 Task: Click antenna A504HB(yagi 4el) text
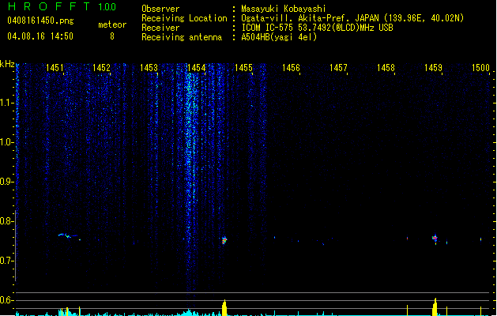pyautogui.click(x=279, y=37)
